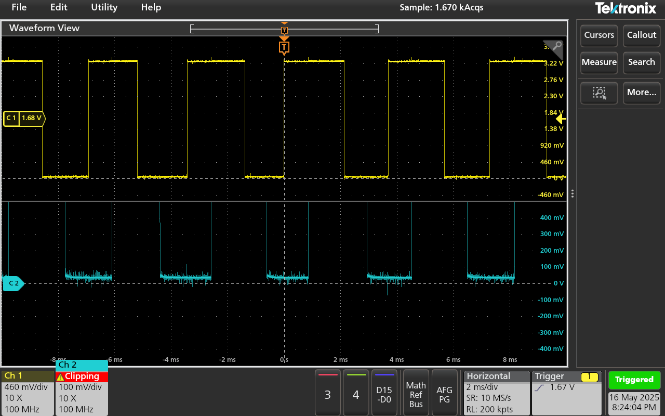This screenshot has width=665, height=416.
Task: Open the panel divider three-dot handle
Action: point(572,193)
